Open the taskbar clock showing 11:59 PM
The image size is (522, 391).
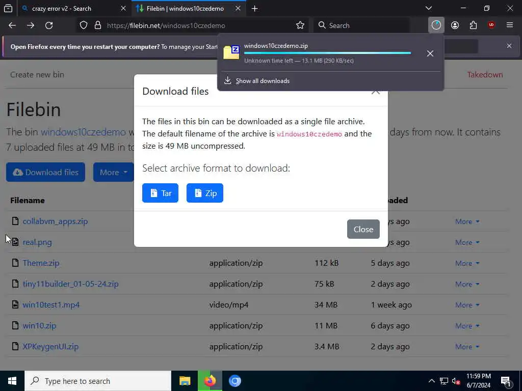[x=478, y=381]
